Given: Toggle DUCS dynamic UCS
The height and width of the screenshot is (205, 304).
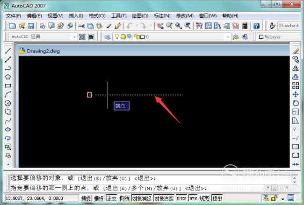Looking at the screenshot, I should tap(181, 198).
